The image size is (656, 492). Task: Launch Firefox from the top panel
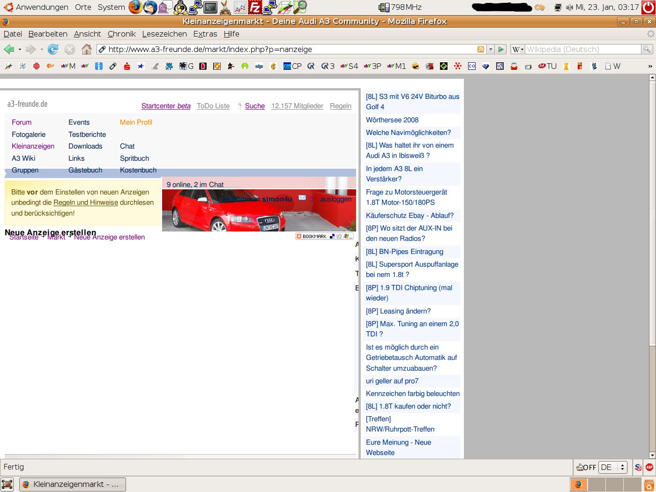pyautogui.click(x=135, y=7)
